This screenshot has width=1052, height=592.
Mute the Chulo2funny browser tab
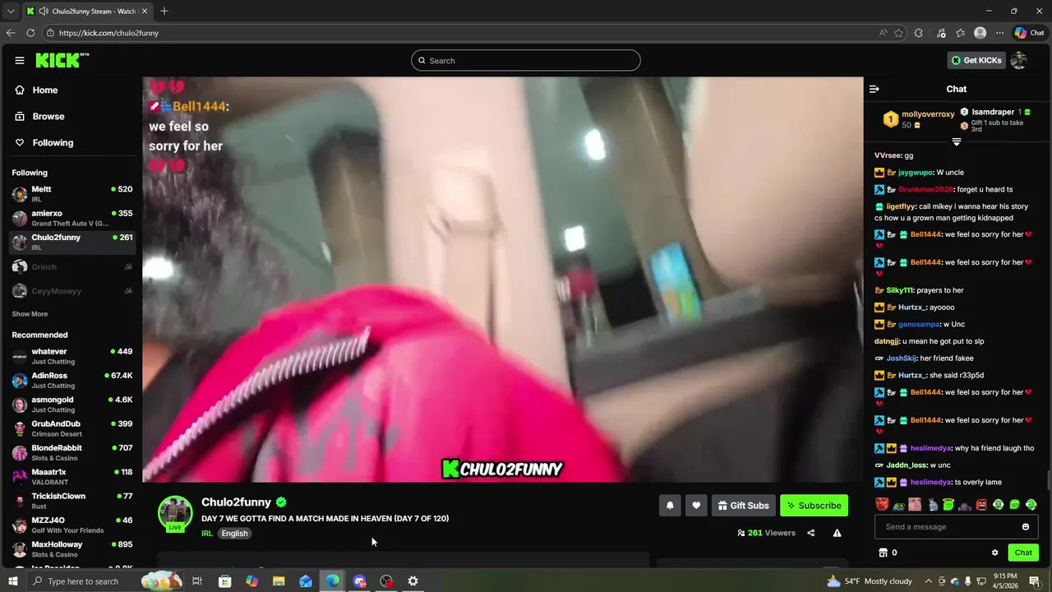43,12
